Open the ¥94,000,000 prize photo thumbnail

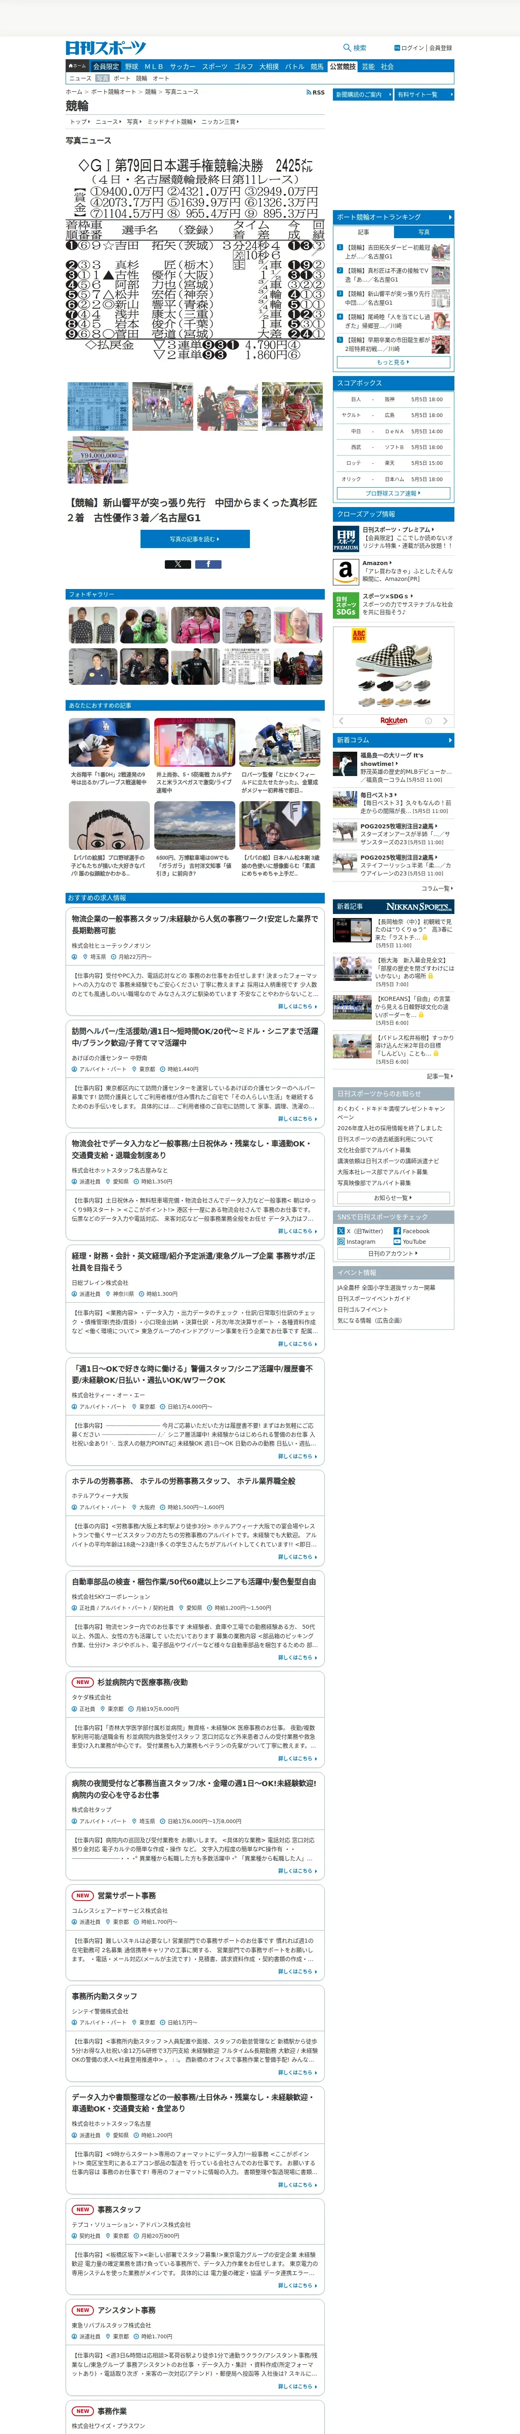(98, 460)
